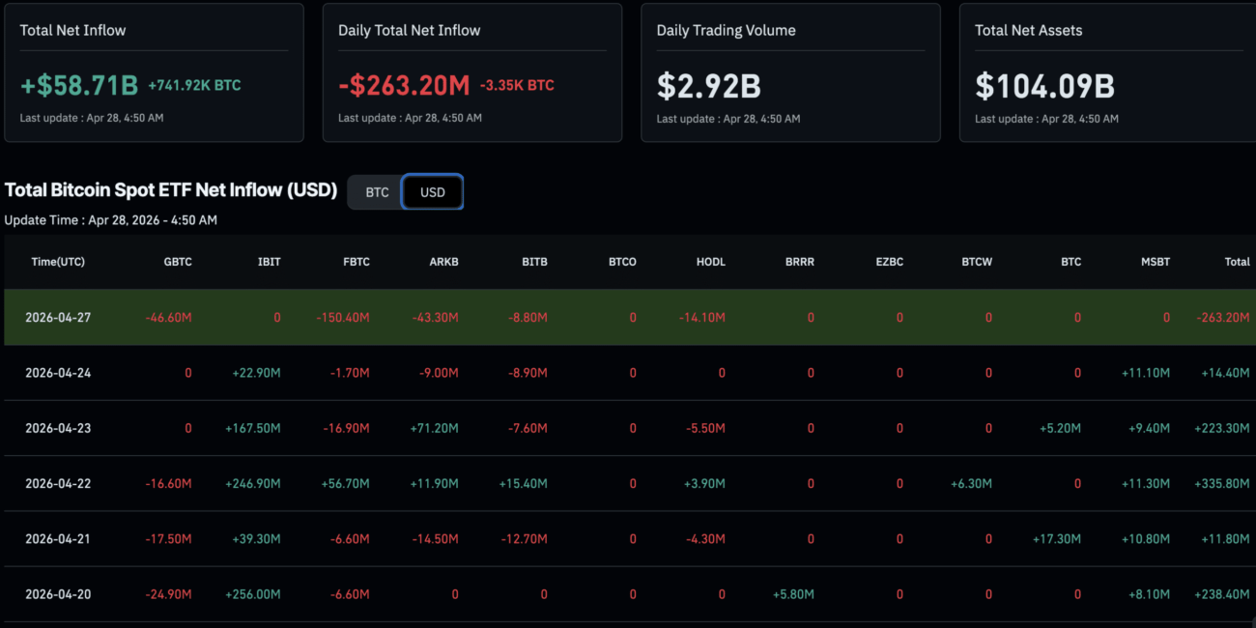Click the ARKB column header
Viewport: 1256px width, 628px height.
[x=443, y=262]
